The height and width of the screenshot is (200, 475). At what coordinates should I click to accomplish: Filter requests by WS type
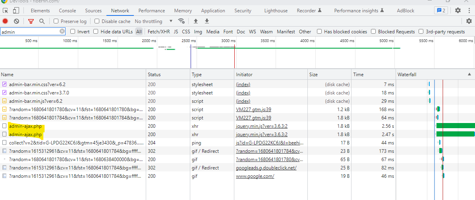(x=252, y=31)
